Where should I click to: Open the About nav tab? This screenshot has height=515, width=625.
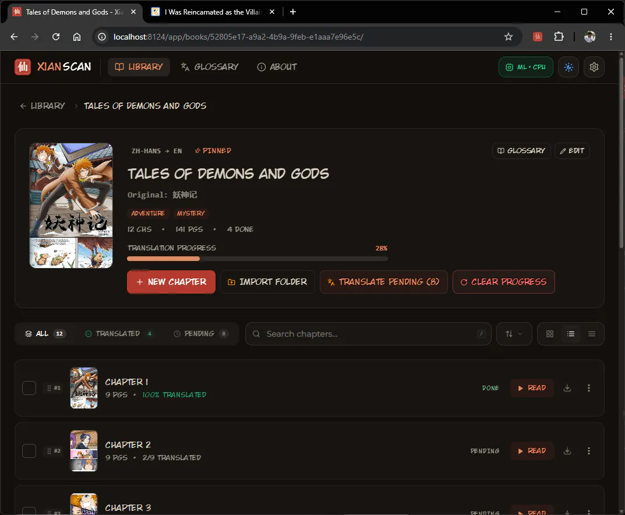[277, 66]
